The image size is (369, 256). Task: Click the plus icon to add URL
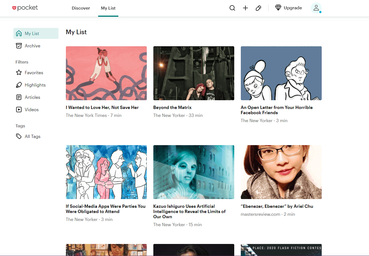pyautogui.click(x=245, y=8)
